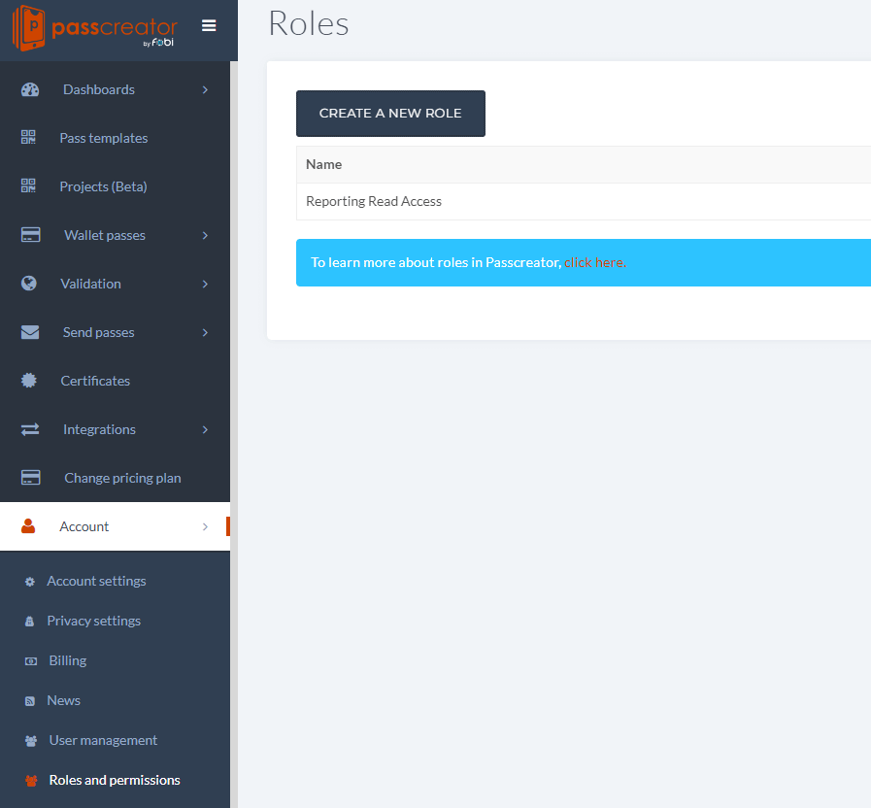Open Projects (Beta) in the sidebar
The image size is (871, 808).
pyautogui.click(x=115, y=186)
